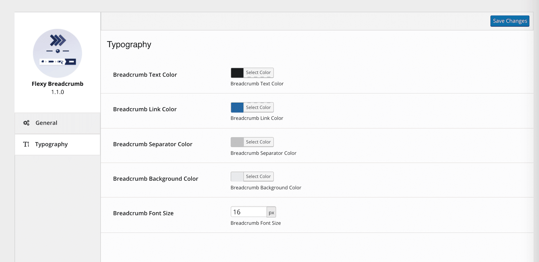The image size is (539, 262).
Task: Click the Flexy Breadcrumb plugin logo
Action: (57, 53)
